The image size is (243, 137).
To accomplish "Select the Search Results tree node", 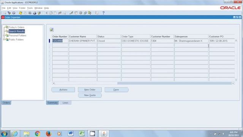I will [x=17, y=31].
